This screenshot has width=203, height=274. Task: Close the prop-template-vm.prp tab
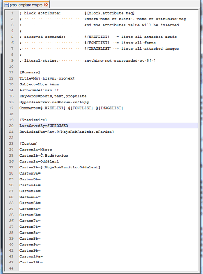(46, 4)
